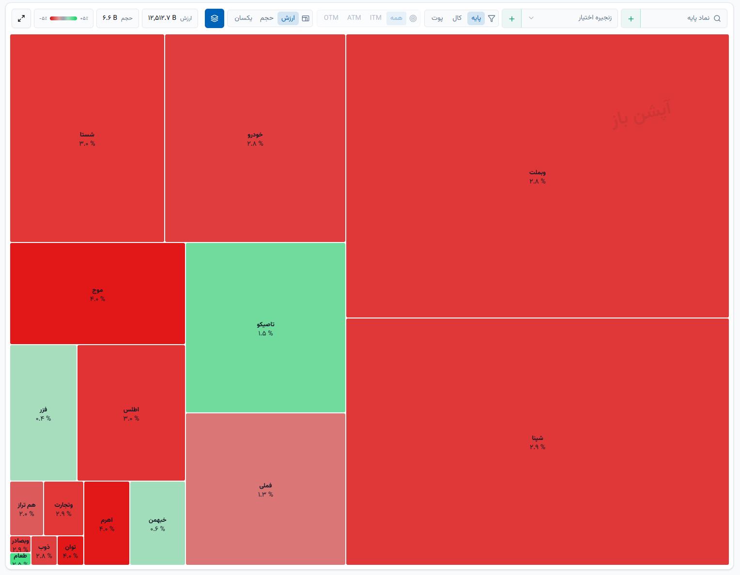Select the حجم sizing option
This screenshot has height=575, width=740.
click(x=267, y=18)
